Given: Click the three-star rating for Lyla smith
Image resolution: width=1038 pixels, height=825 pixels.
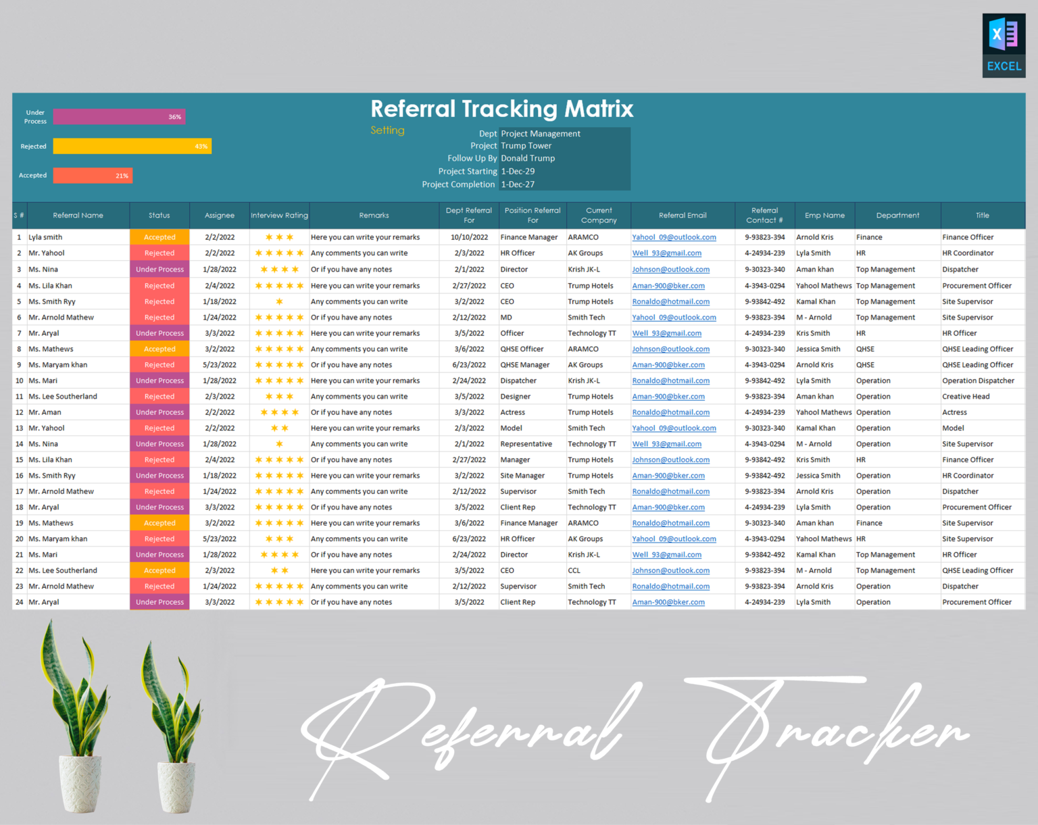Looking at the screenshot, I should pyautogui.click(x=279, y=237).
